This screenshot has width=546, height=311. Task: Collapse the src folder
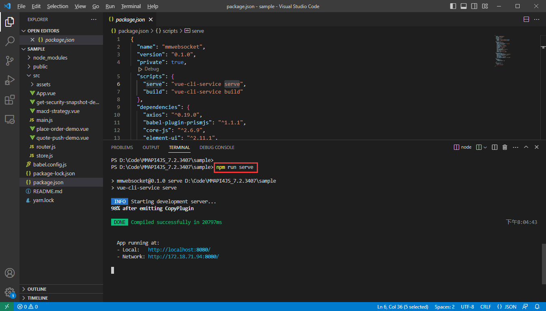tap(37, 75)
